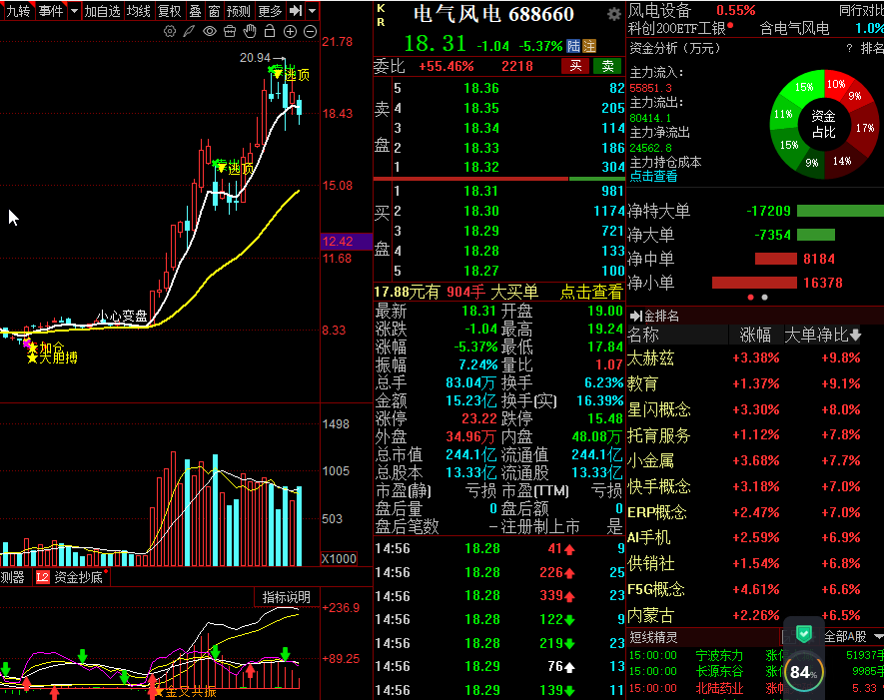Click the red 买 buy button
884x700 pixels.
(575, 66)
